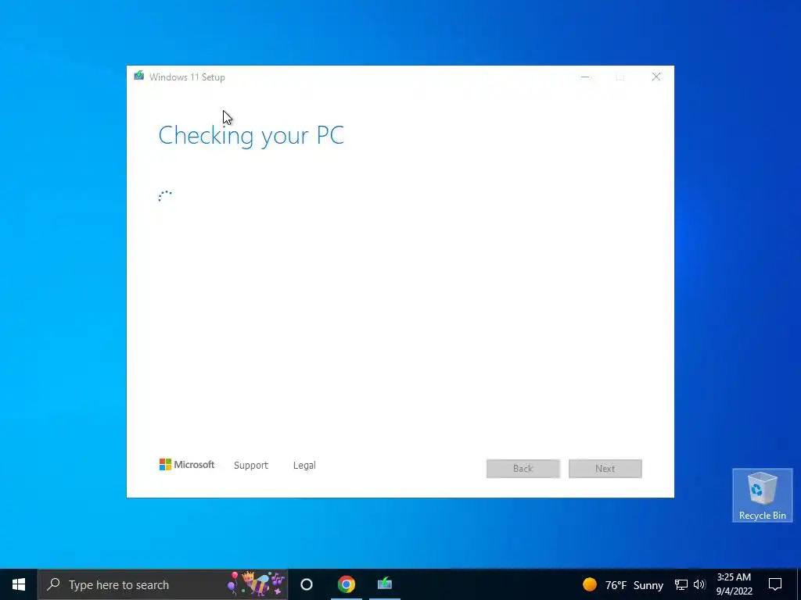Screen dimensions: 801x600
Task: Minimize the Windows 11 Setup window
Action: coord(585,77)
